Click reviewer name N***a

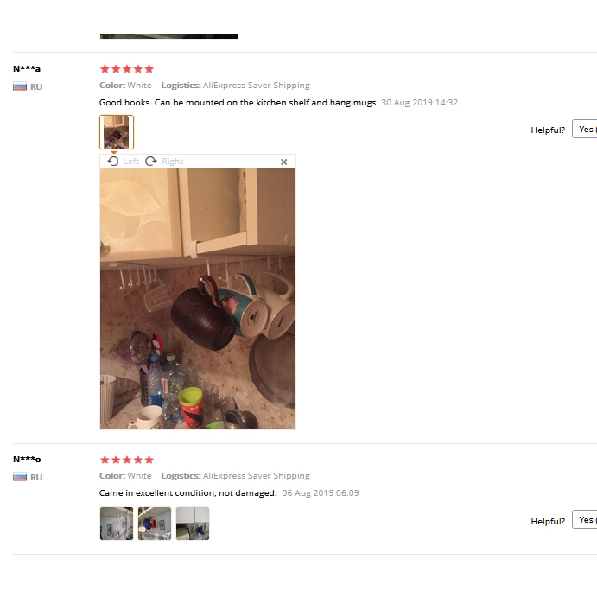tap(27, 69)
